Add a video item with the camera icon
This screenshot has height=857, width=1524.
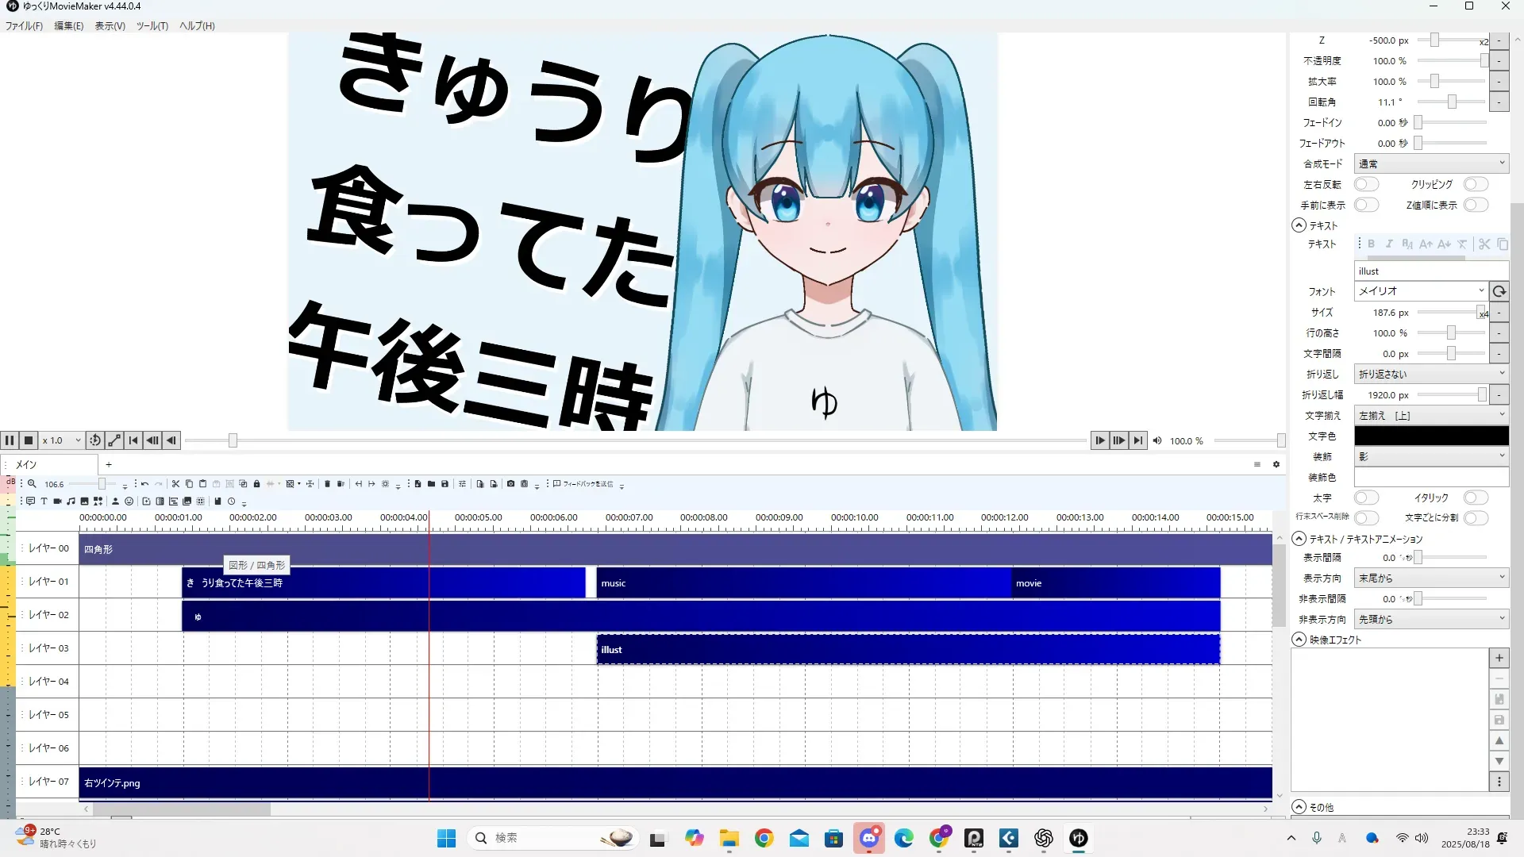pyautogui.click(x=57, y=502)
